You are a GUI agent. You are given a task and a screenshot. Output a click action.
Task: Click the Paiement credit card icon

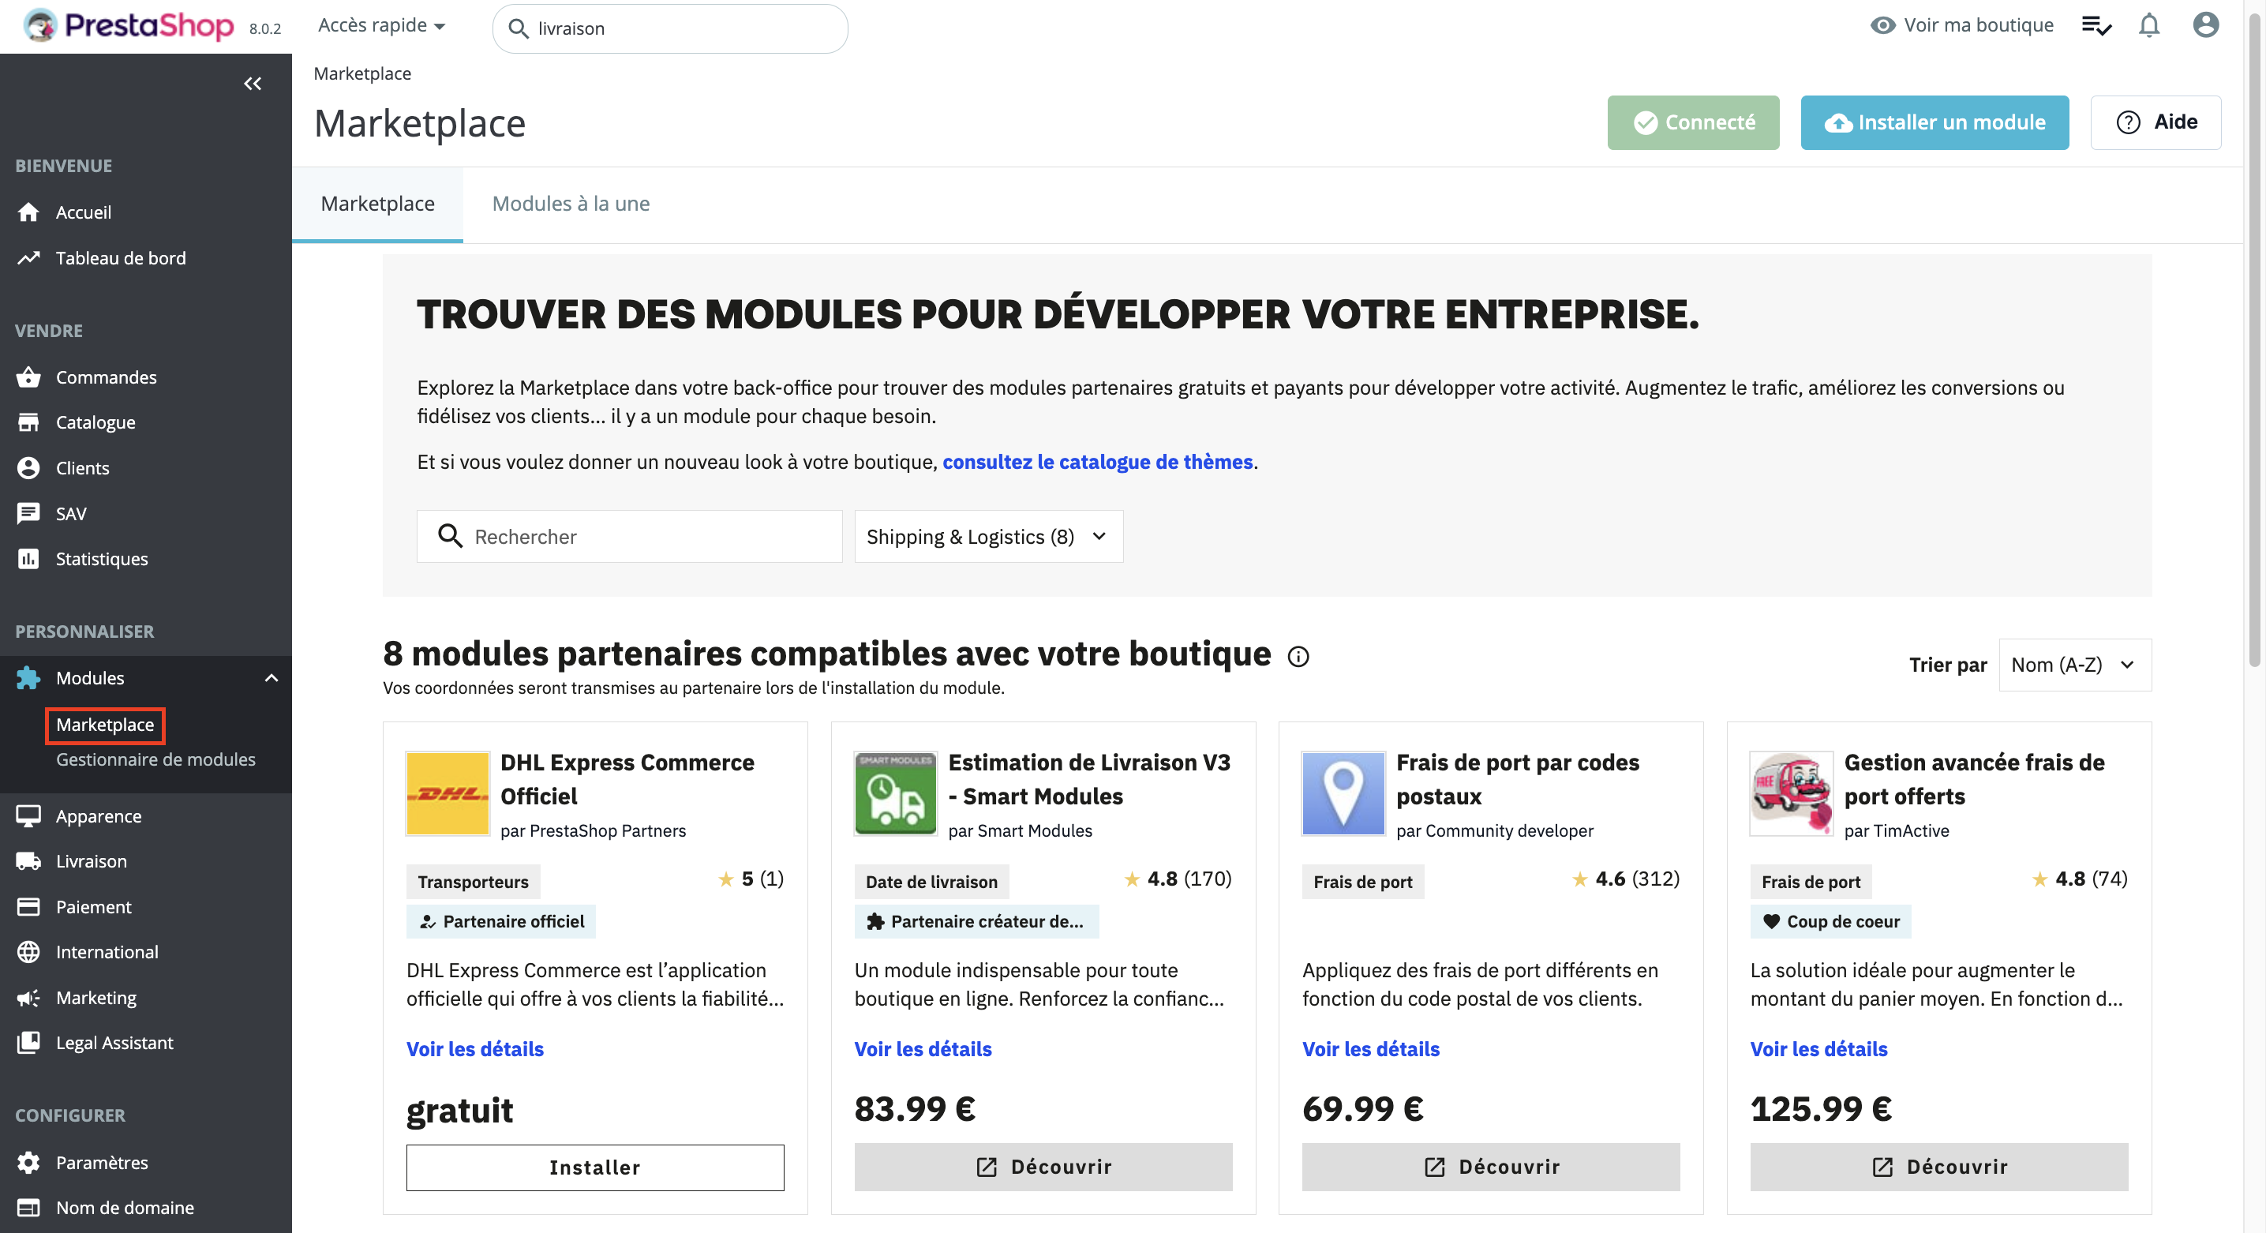pos(28,907)
